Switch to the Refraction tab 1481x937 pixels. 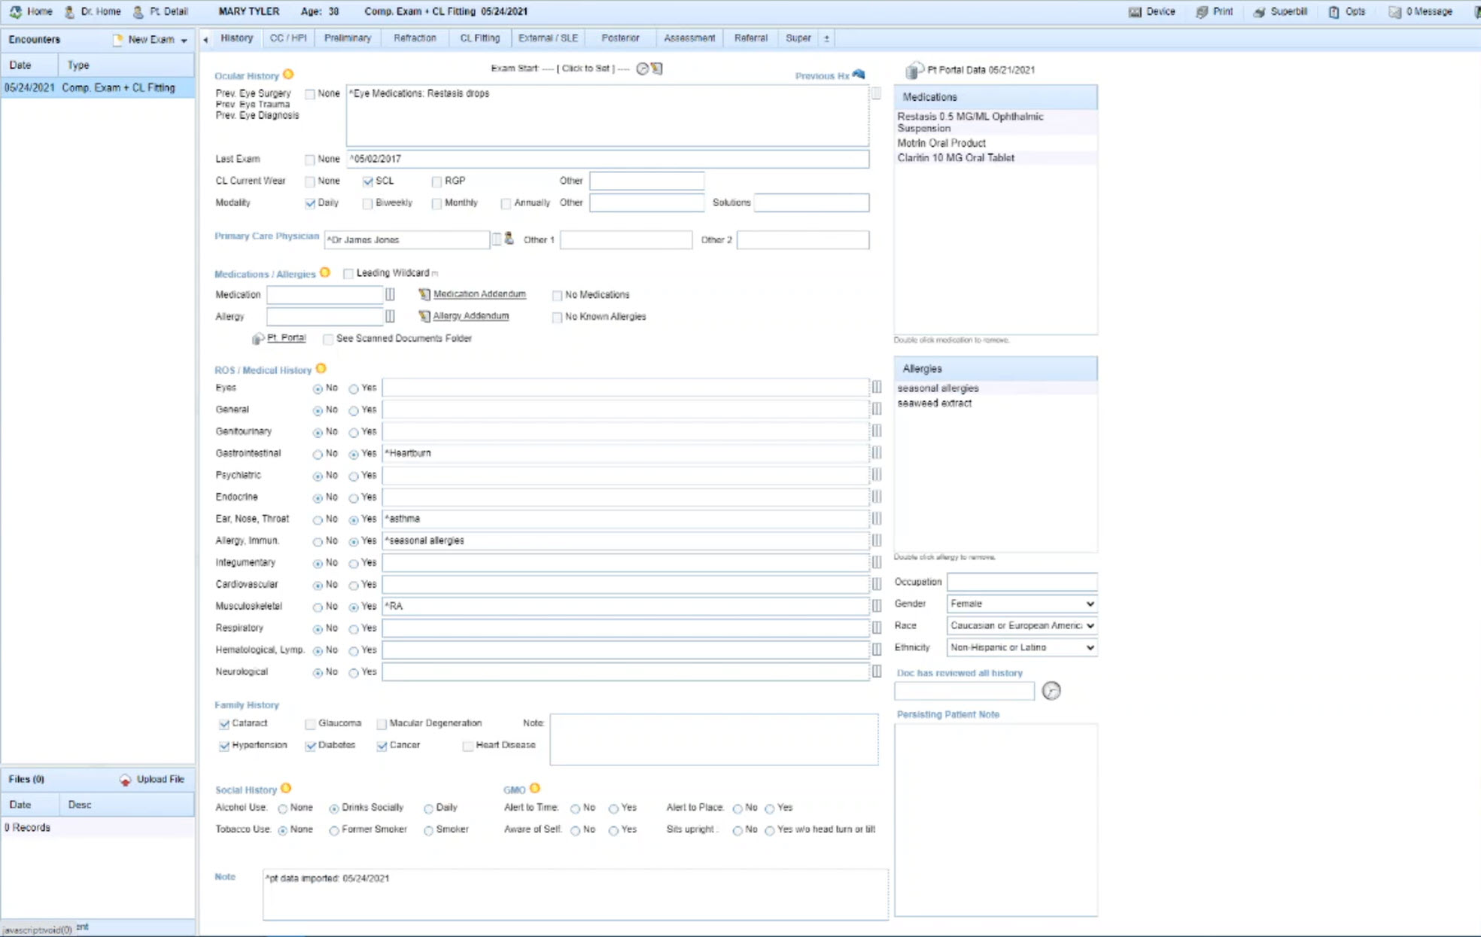pos(415,38)
